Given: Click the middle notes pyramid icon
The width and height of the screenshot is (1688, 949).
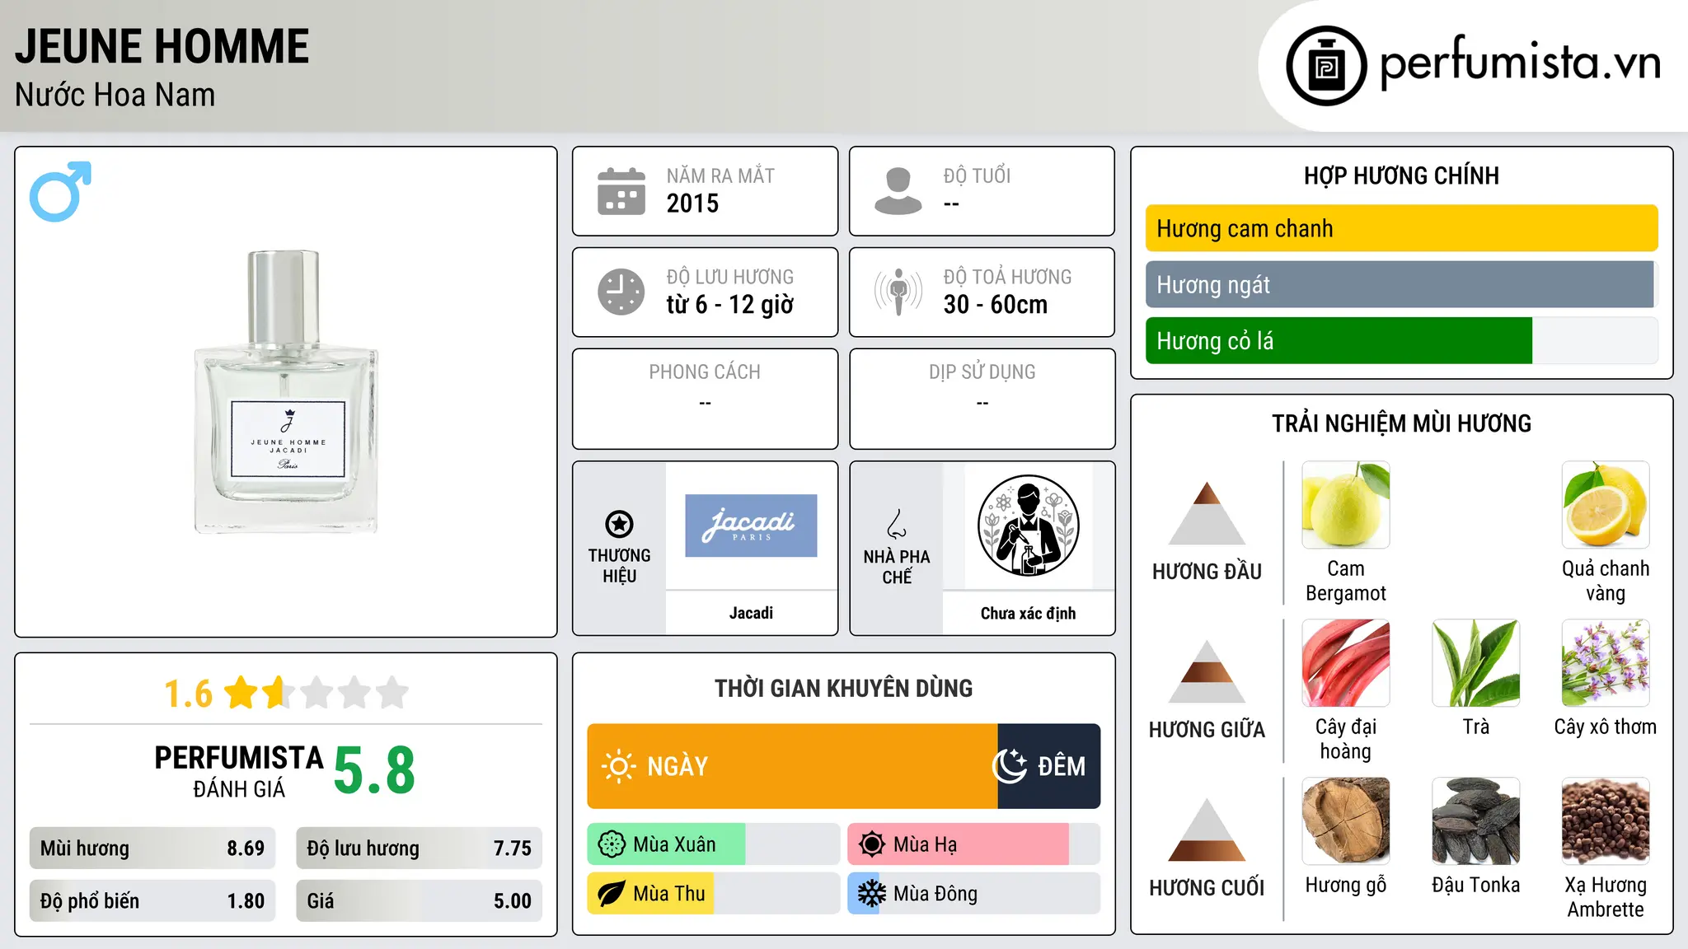Looking at the screenshot, I should click(1207, 671).
